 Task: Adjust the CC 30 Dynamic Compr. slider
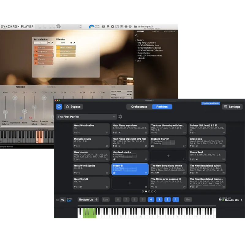(x=44, y=98)
